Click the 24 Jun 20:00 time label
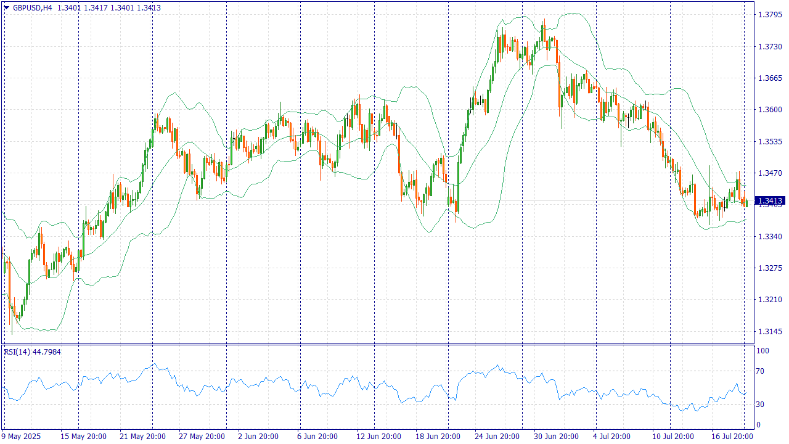 point(496,437)
